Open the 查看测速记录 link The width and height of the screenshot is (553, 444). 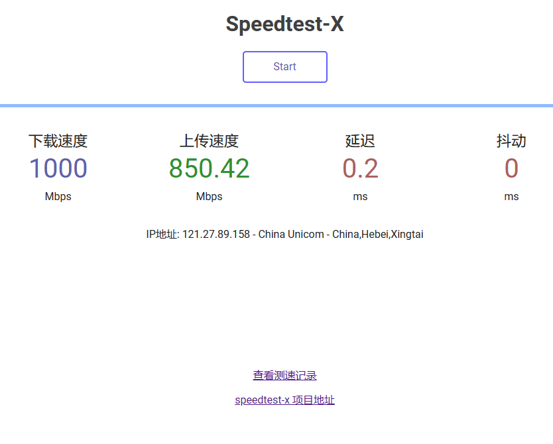284,375
